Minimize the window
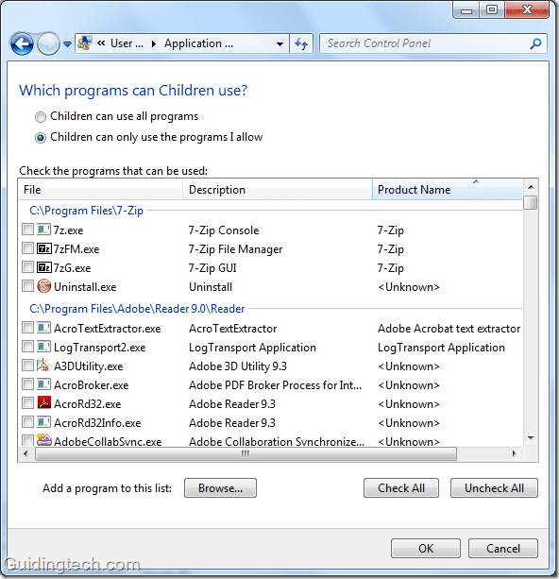Screen dimensions: 559x579 (466, 10)
